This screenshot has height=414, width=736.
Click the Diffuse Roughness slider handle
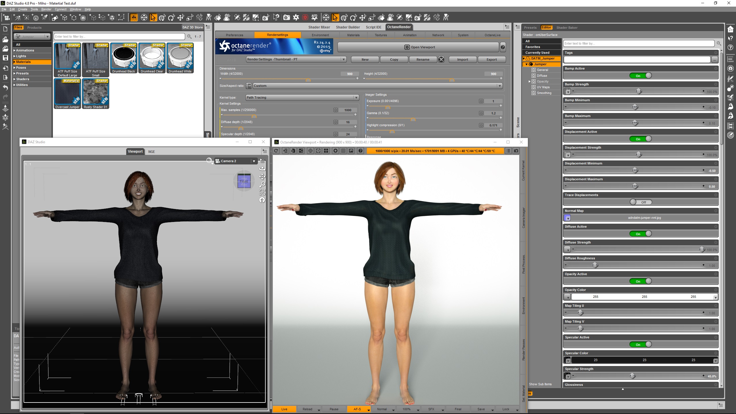tap(595, 265)
